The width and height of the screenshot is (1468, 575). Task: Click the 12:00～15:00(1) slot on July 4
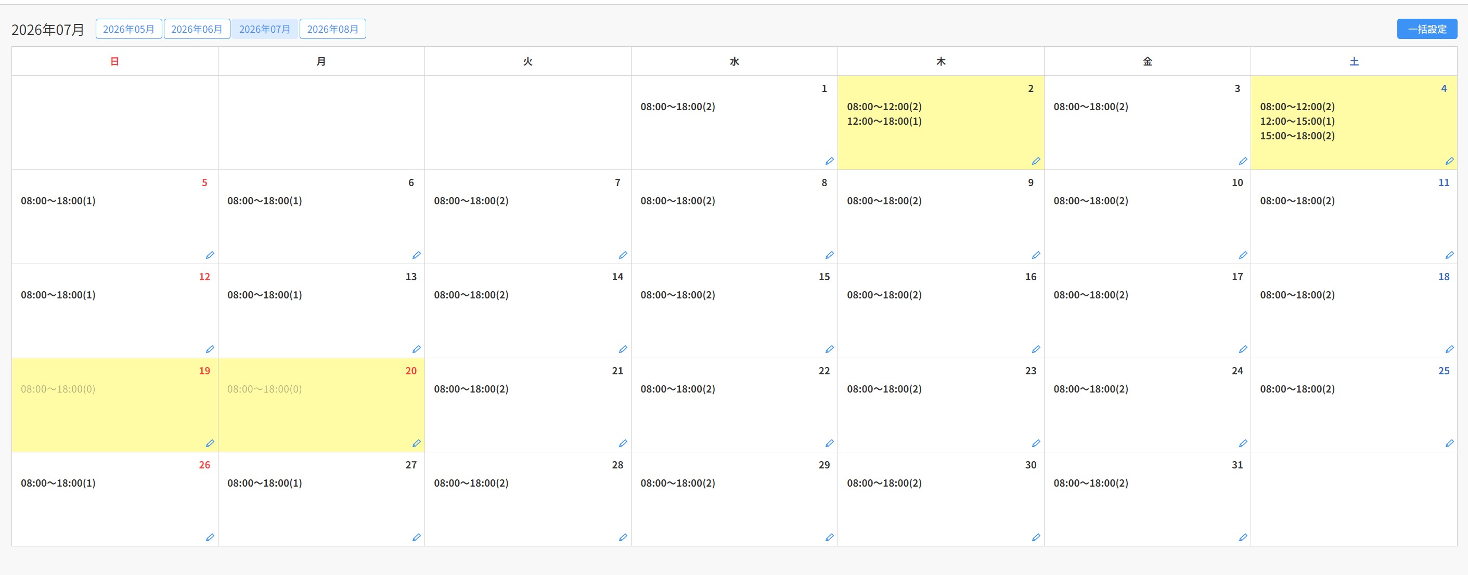pyautogui.click(x=1297, y=121)
